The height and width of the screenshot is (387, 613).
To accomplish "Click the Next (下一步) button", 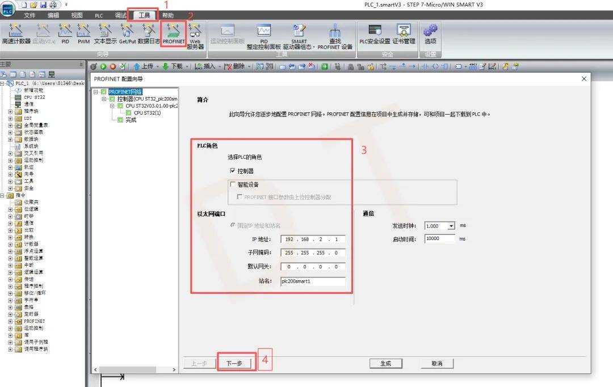I will (x=234, y=364).
